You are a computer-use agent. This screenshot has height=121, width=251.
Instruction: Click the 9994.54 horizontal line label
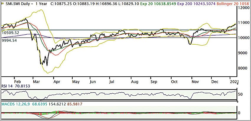(9, 41)
